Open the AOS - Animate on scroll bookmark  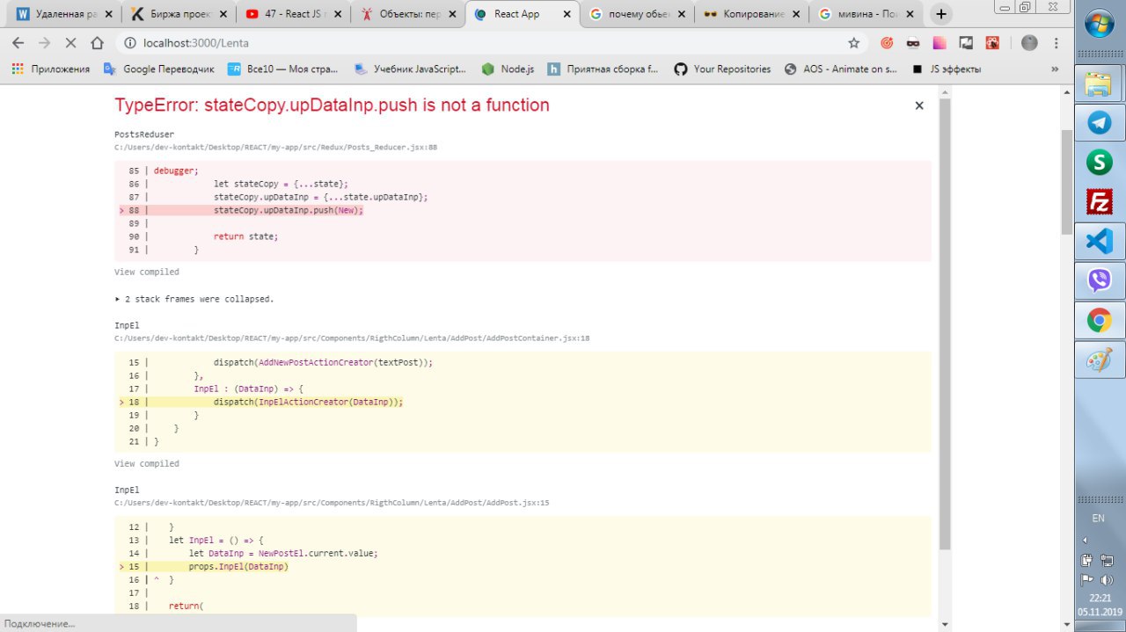[x=840, y=69]
